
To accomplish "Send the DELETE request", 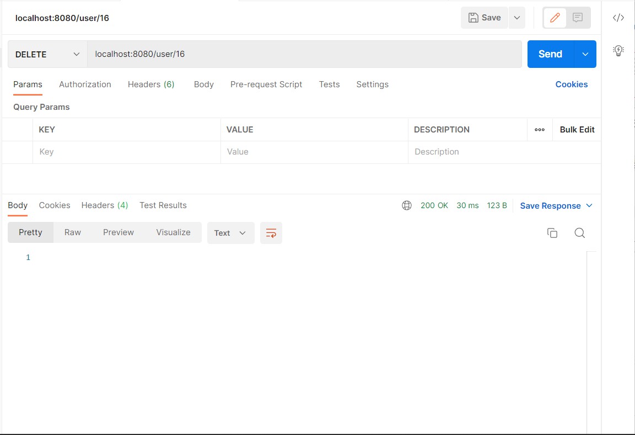I will 550,54.
